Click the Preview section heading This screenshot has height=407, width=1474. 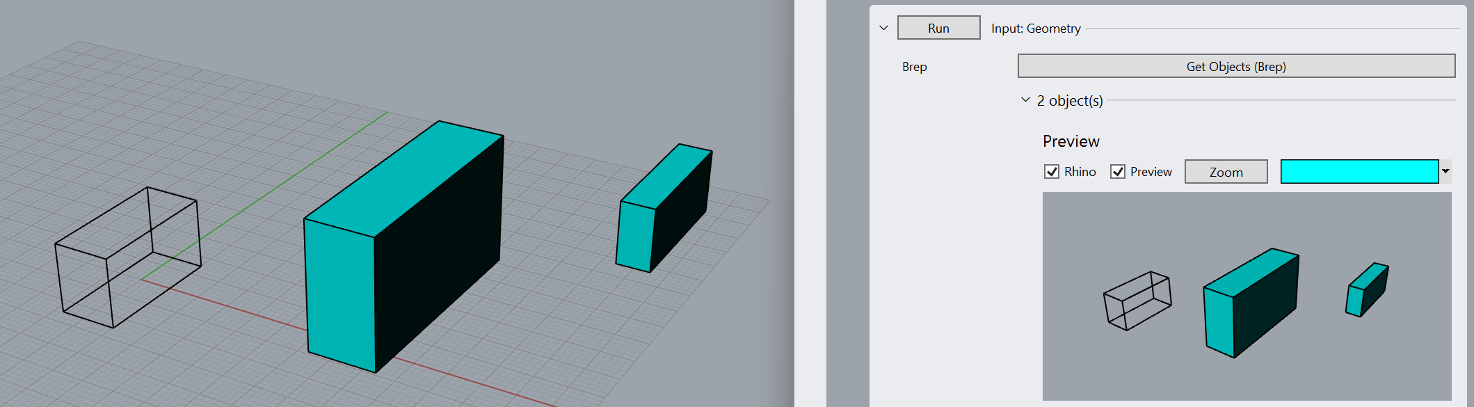[x=1071, y=141]
